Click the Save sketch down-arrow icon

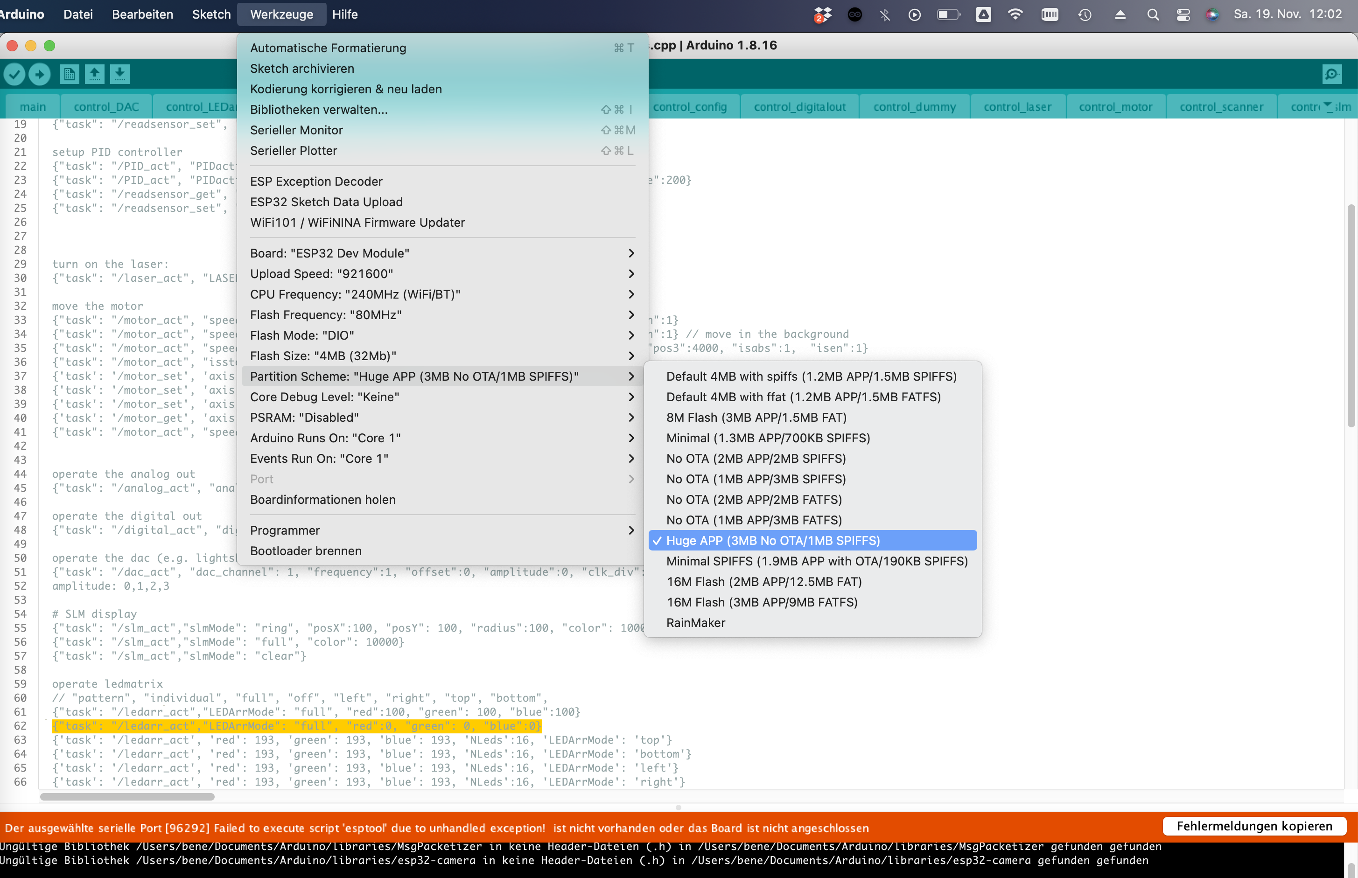point(120,74)
